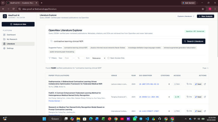Start a New Analysis
Viewport: 218px width, 122px height.
[x=206, y=16]
